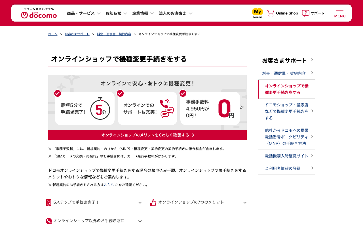The width and height of the screenshot is (363, 227).
Task: Click the オンラインで安心・おトクに機種変更！ banner heading
Action: tap(147, 84)
